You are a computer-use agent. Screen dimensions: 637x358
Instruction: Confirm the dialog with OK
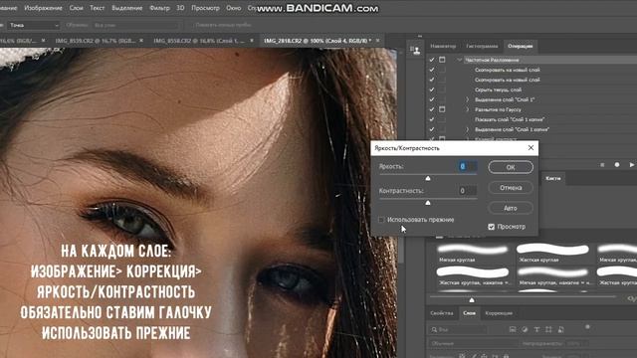click(511, 167)
